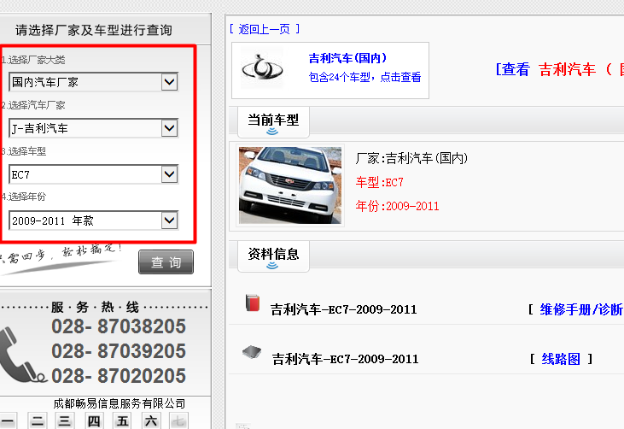This screenshot has width=624, height=429.
Task: Click the gray wiring diagram device icon
Action: [252, 352]
